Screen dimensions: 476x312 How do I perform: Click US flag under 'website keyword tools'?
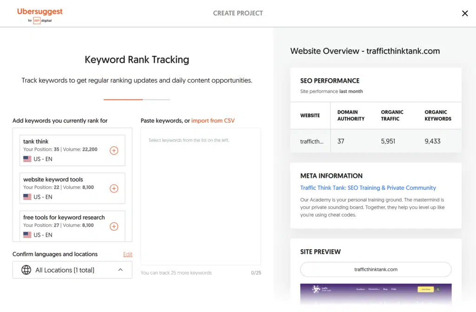[27, 197]
